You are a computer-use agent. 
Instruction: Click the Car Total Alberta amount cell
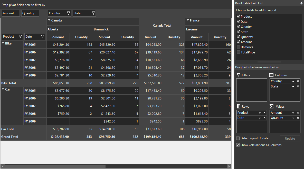pyautogui.click(x=58, y=129)
